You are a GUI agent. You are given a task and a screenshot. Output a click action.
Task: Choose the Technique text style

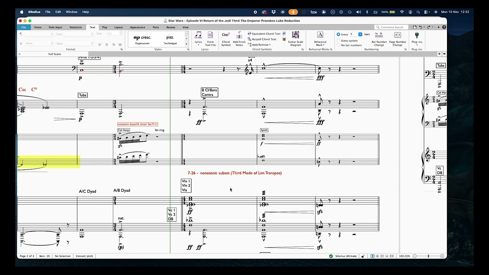point(170,40)
